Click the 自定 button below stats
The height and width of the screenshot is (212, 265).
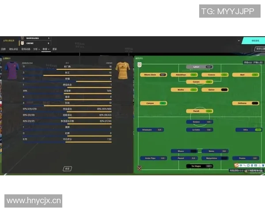pos(67,168)
